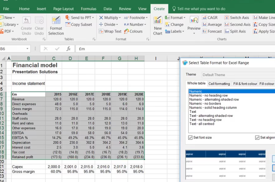This screenshot has width=275, height=182.
Task: Toggle the Set alignment checkbox
Action: pos(257,138)
